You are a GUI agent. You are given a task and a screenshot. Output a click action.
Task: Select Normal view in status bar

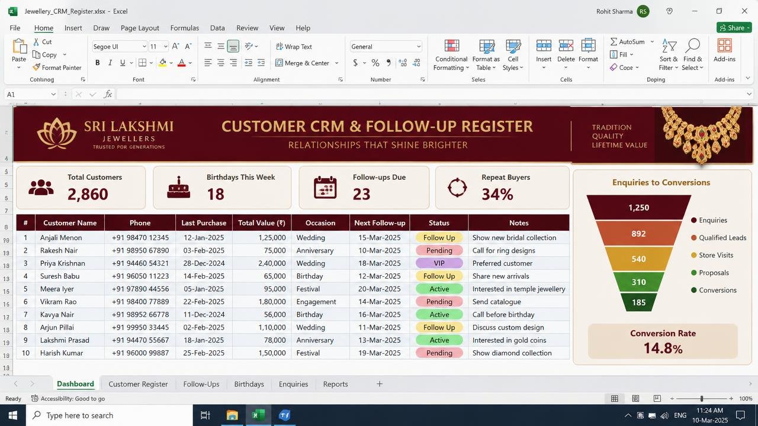point(615,399)
